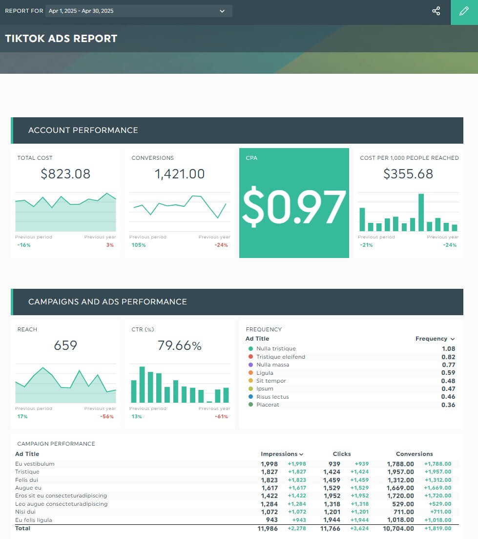Click Nulla tristique frequency value 1.08
Screen dimensions: 478x539
click(x=449, y=348)
